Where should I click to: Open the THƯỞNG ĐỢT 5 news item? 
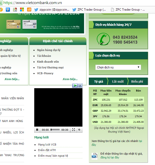pyautogui.click(x=12, y=111)
